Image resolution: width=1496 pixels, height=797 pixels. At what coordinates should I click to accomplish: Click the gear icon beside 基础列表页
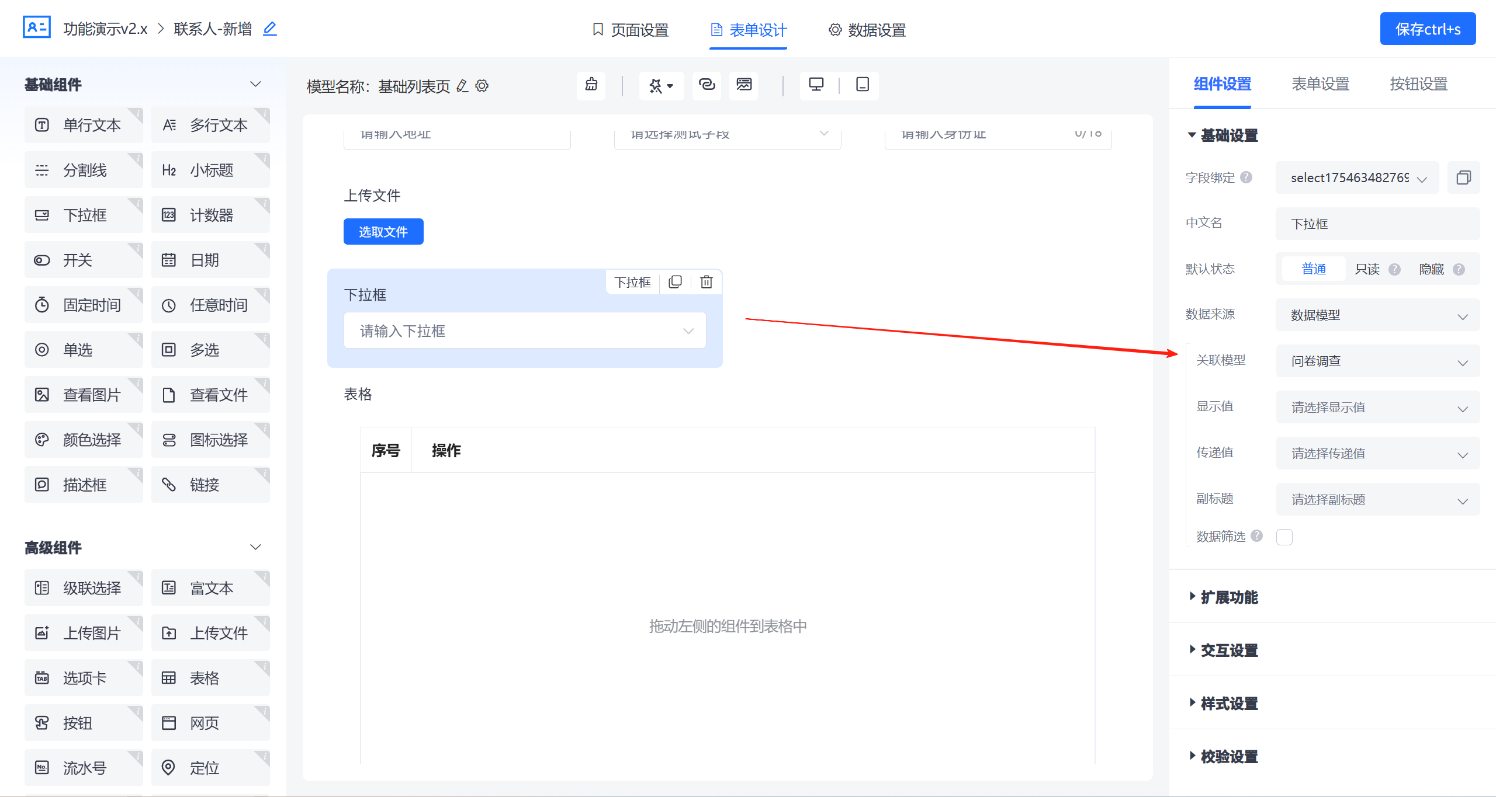482,86
